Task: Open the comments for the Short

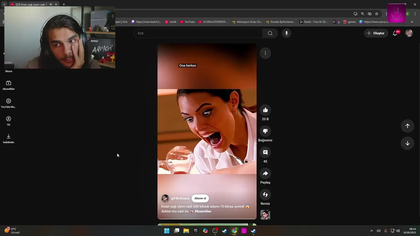Action: click(265, 152)
